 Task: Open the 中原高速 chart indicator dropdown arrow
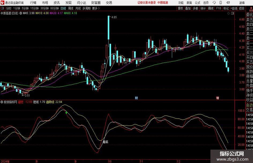tap(21, 13)
